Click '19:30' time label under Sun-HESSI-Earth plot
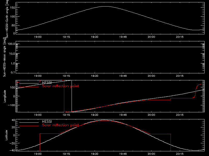 [x=95, y=37]
